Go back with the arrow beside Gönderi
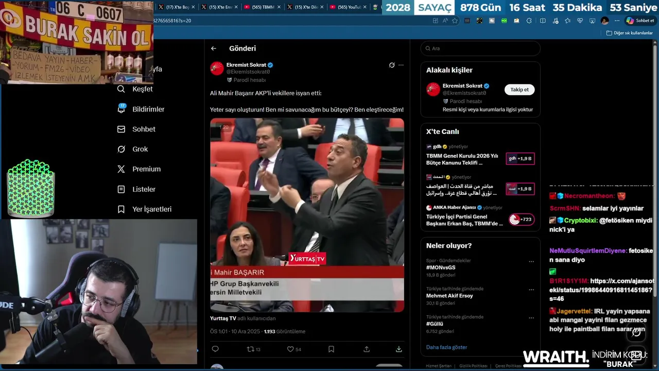659x371 pixels. (214, 48)
